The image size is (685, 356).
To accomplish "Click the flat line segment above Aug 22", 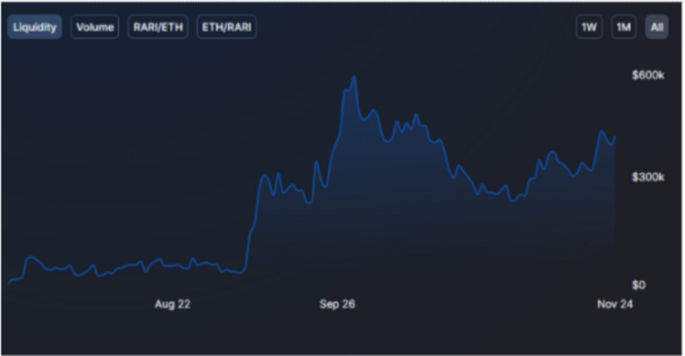I will 171,265.
